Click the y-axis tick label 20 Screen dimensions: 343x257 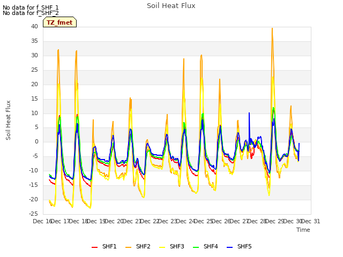34,85
